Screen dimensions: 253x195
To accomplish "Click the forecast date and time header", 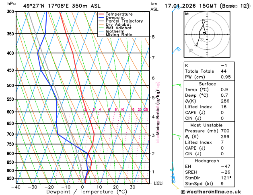I will coord(207,6).
